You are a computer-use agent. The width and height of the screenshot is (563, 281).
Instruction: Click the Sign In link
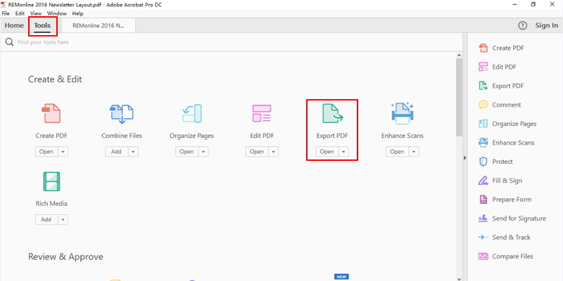coord(547,25)
